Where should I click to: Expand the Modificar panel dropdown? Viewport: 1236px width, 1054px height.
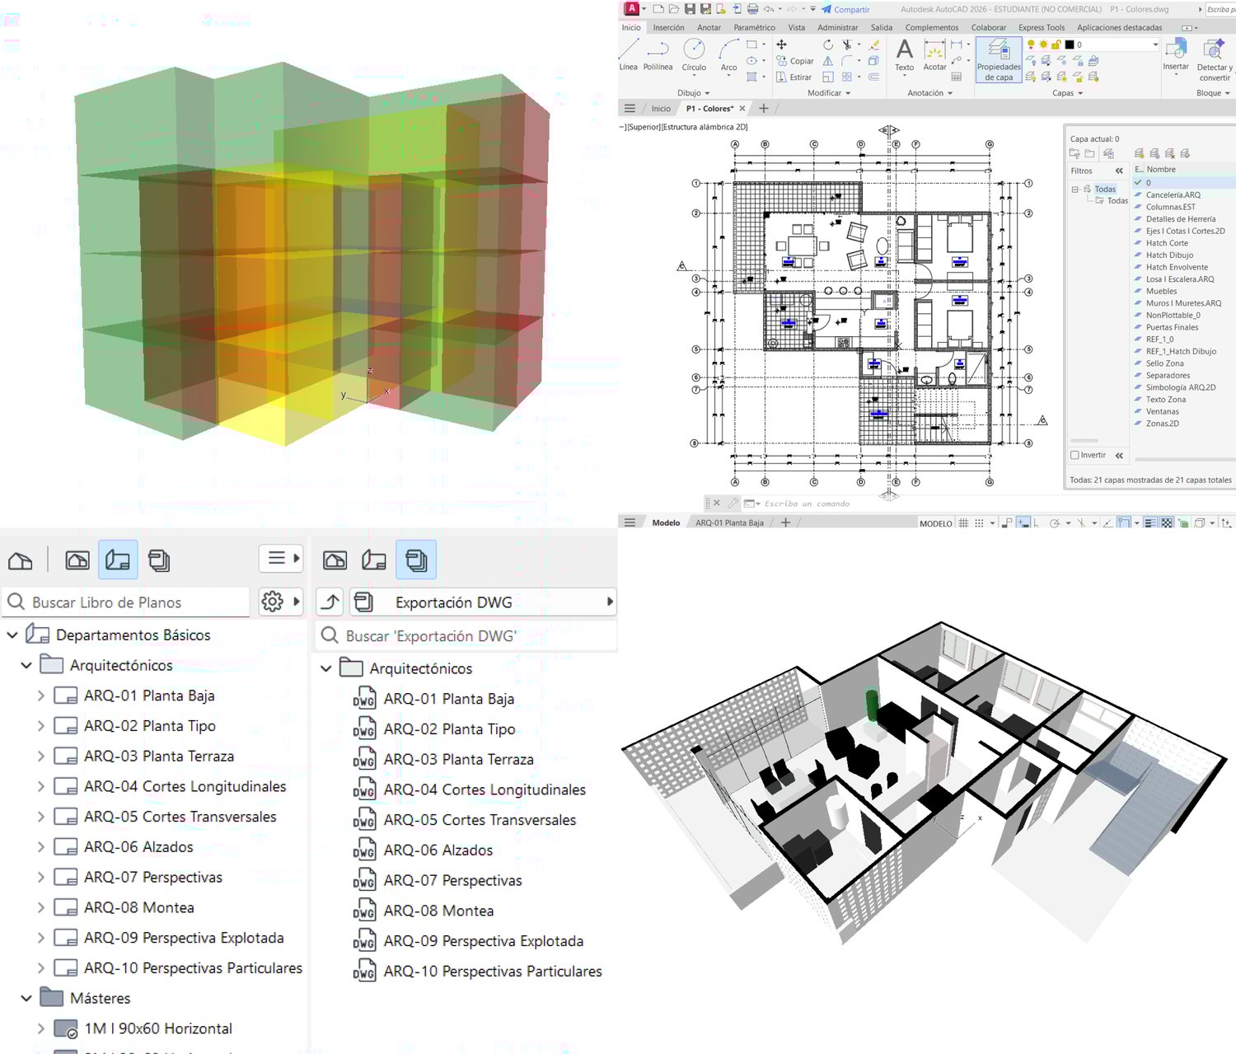click(x=829, y=93)
